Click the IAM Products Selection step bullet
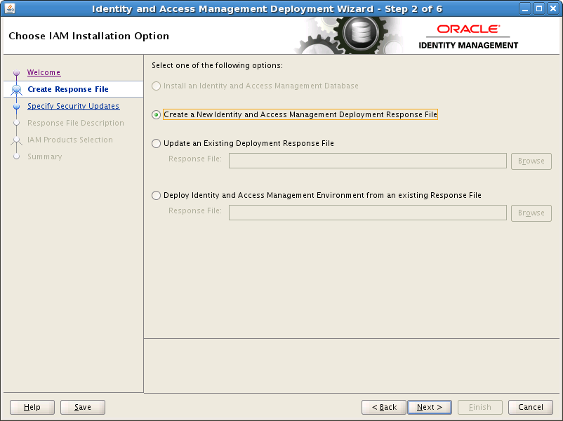The height and width of the screenshot is (421, 563). pyautogui.click(x=16, y=140)
